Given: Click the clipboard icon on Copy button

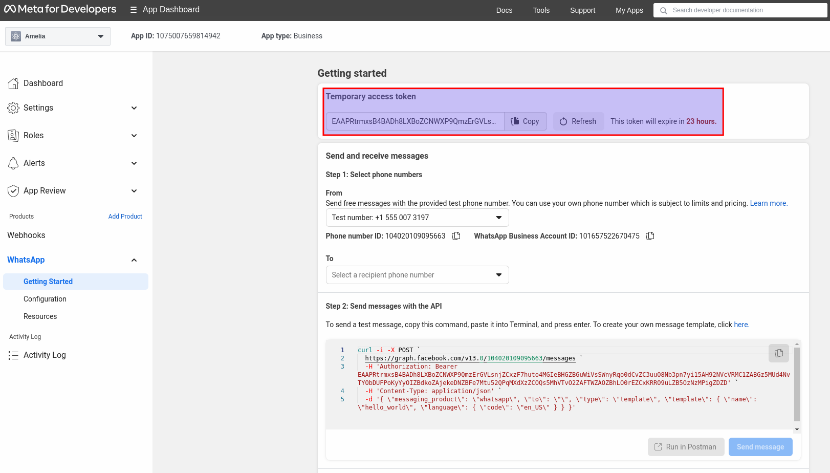Looking at the screenshot, I should tap(515, 121).
